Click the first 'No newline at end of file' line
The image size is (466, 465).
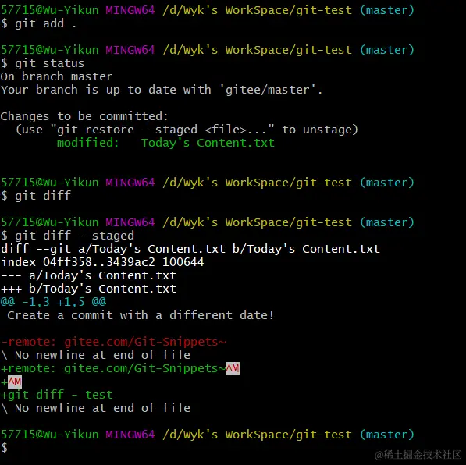tap(95, 355)
